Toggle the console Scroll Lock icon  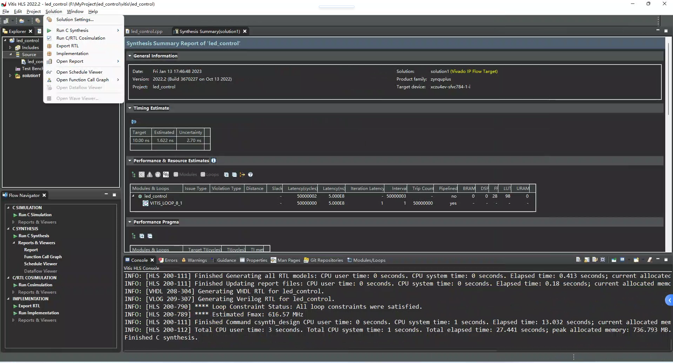(587, 260)
